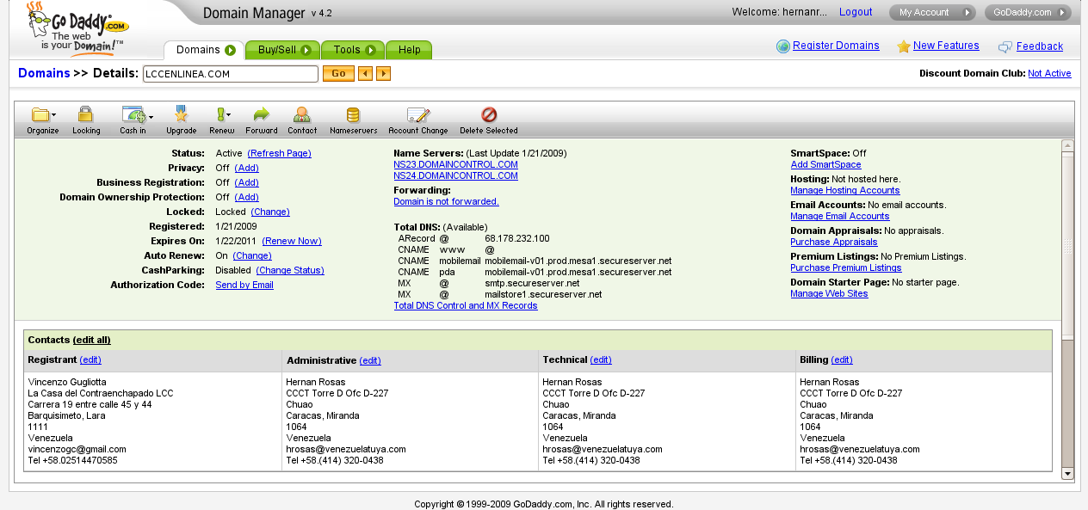Send Authorization Code by Email
Image resolution: width=1088 pixels, height=510 pixels.
244,285
